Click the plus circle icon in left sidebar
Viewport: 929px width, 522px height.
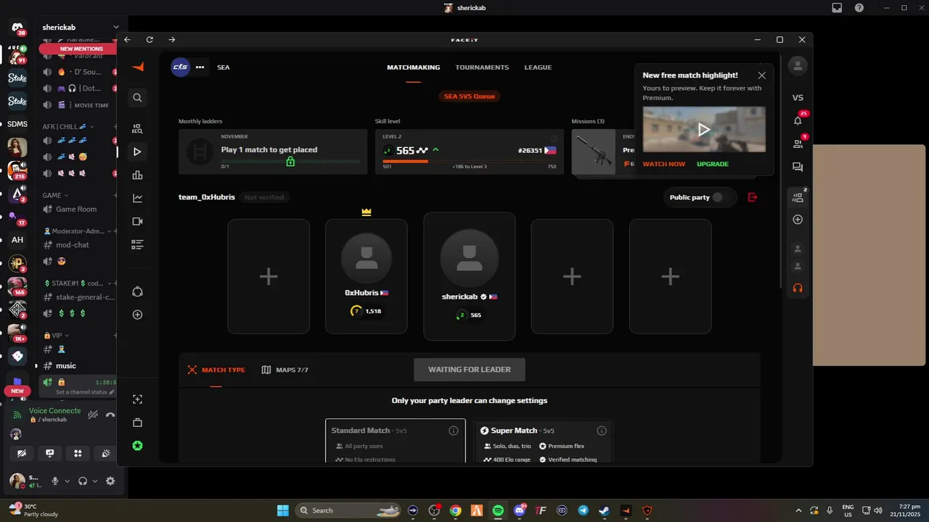(x=138, y=315)
